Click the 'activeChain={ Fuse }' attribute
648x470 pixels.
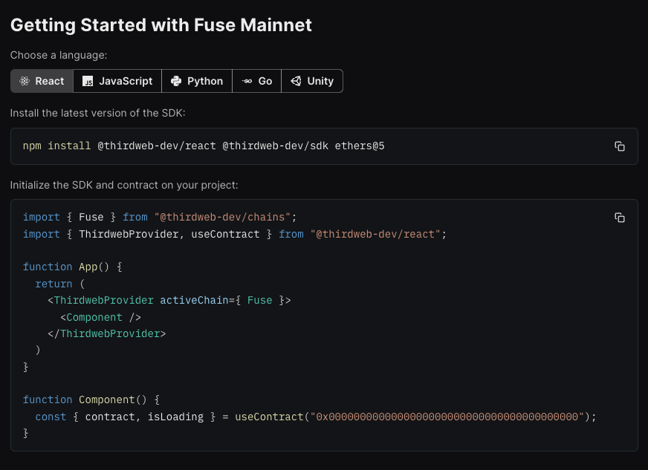[x=222, y=300]
